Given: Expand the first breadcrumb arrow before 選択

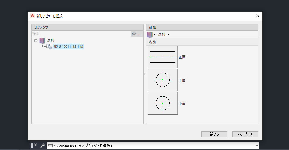Looking at the screenshot, I should coord(155,34).
